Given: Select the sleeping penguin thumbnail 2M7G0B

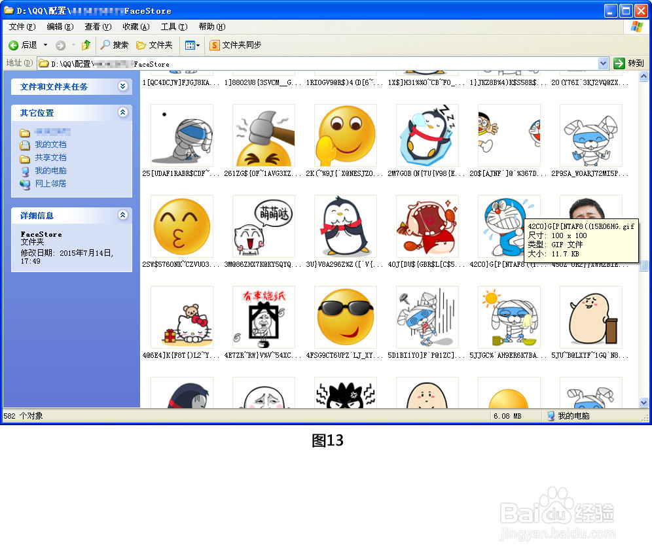Looking at the screenshot, I should 427,135.
